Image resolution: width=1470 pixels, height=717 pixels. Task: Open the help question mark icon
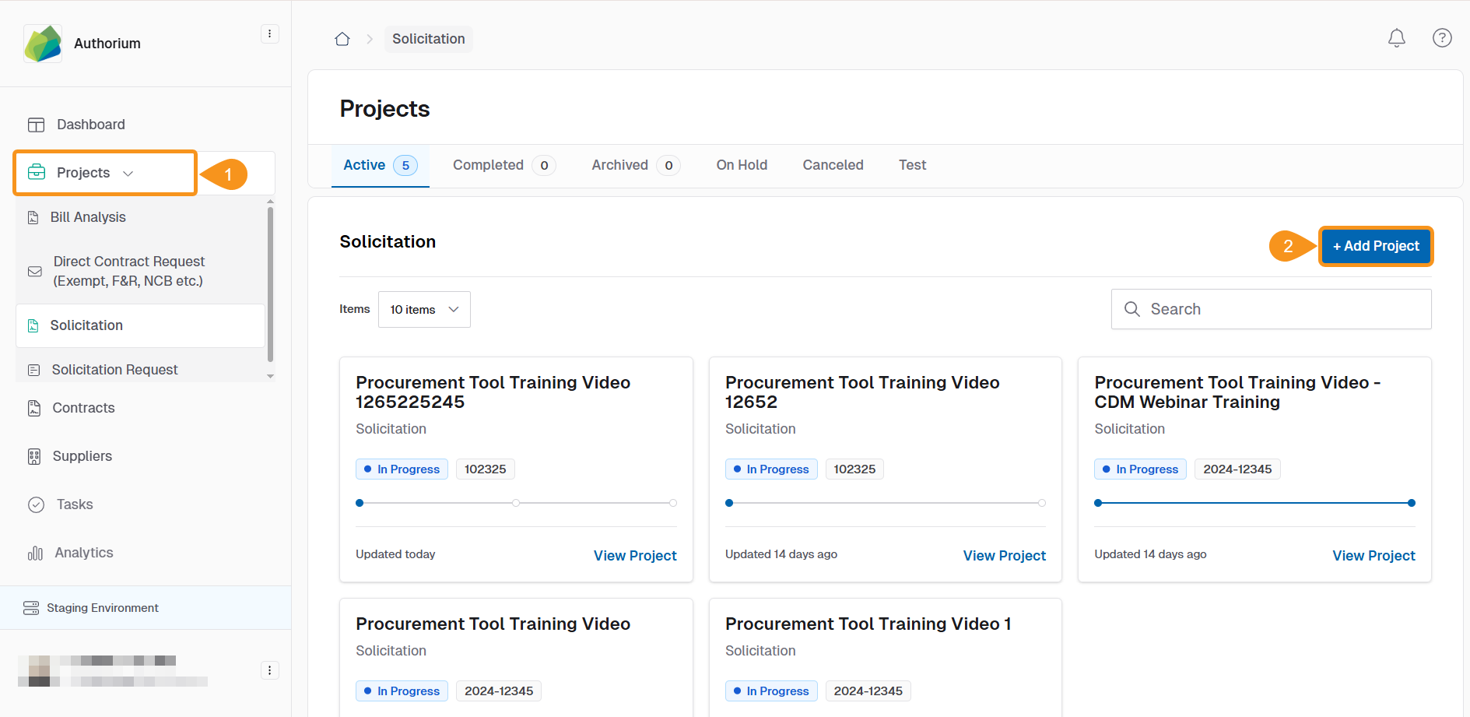1441,38
